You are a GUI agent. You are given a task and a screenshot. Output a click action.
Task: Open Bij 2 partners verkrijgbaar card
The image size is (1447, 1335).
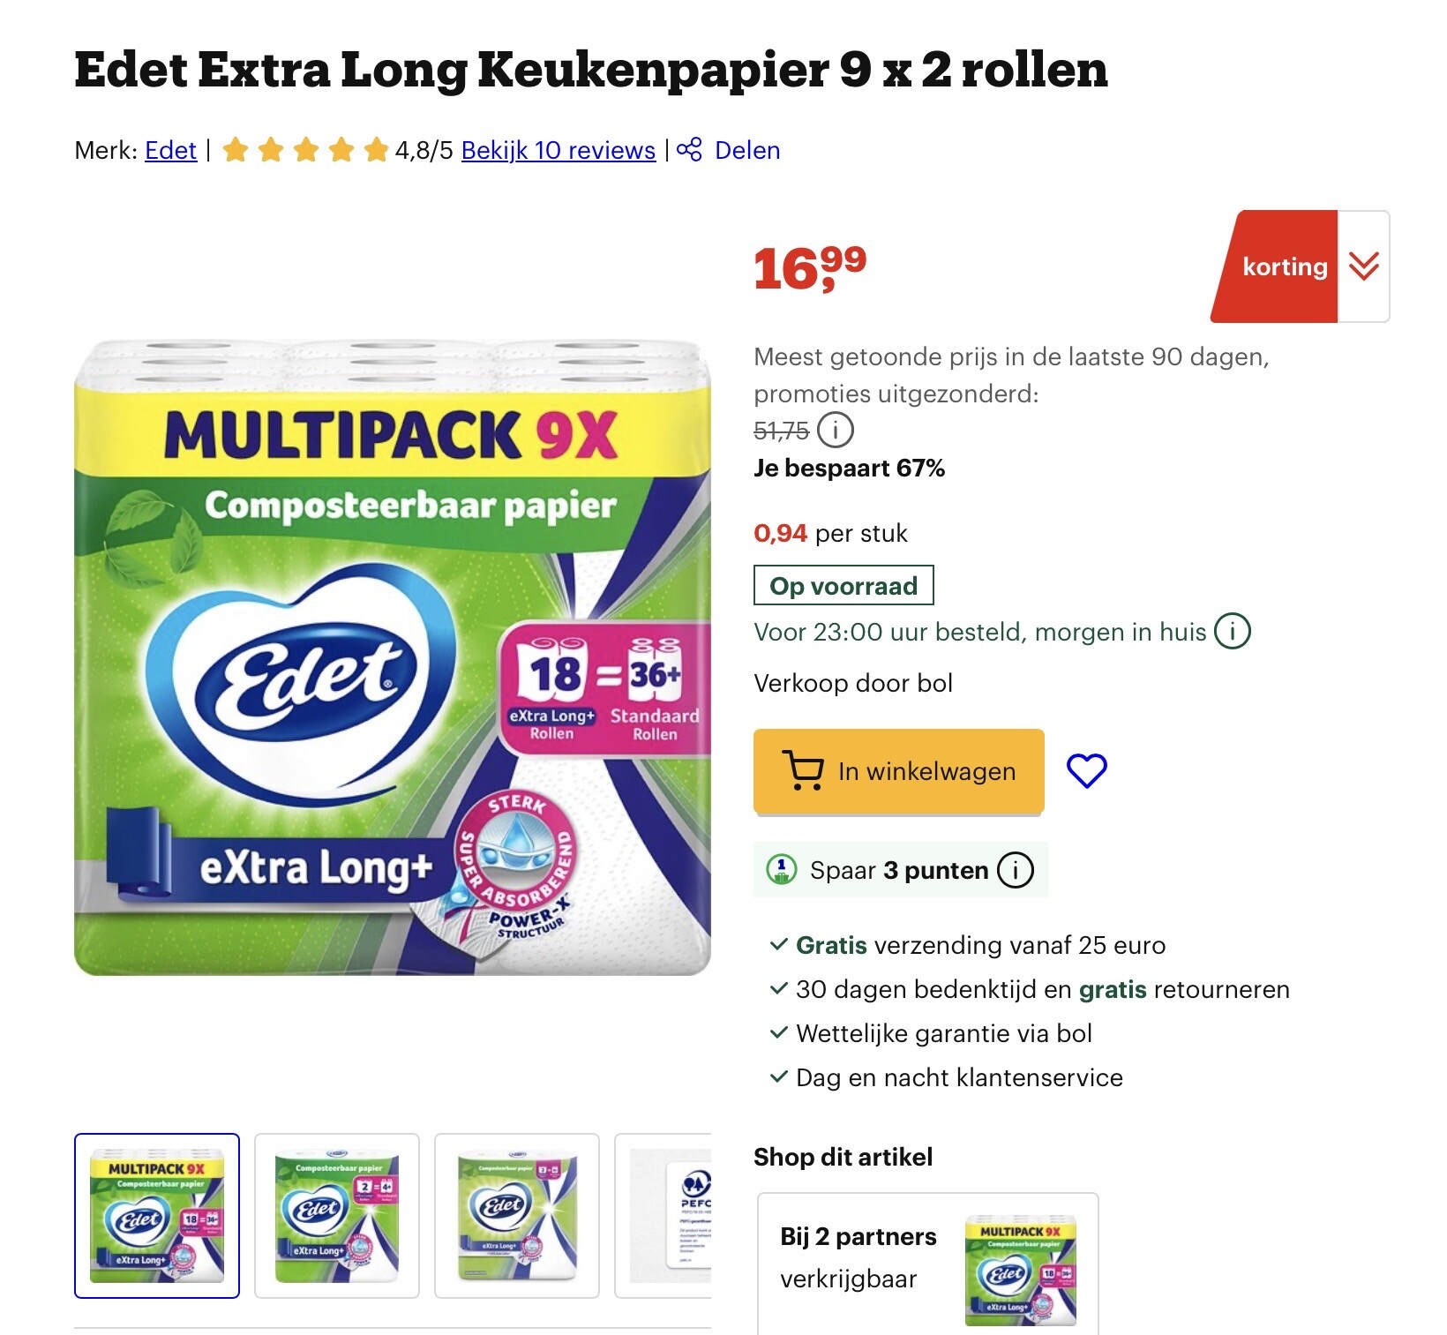928,1264
